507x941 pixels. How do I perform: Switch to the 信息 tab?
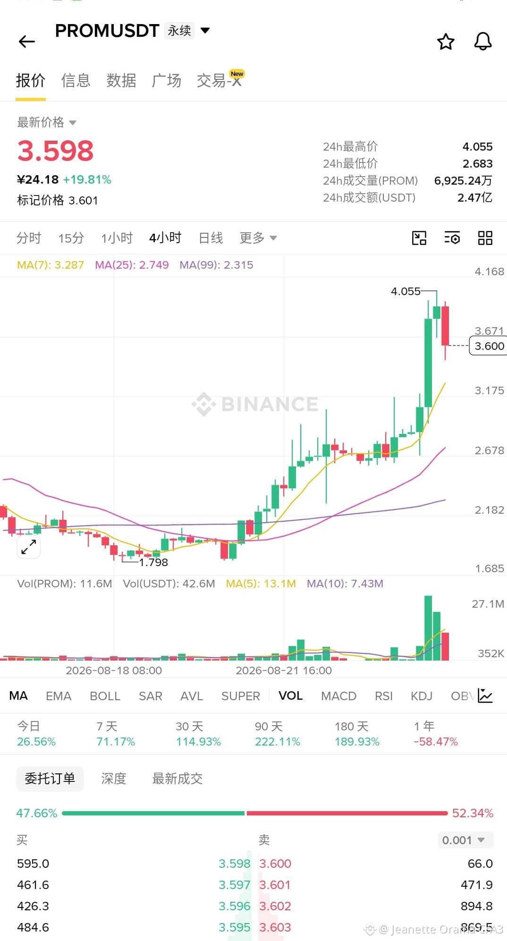[x=76, y=81]
